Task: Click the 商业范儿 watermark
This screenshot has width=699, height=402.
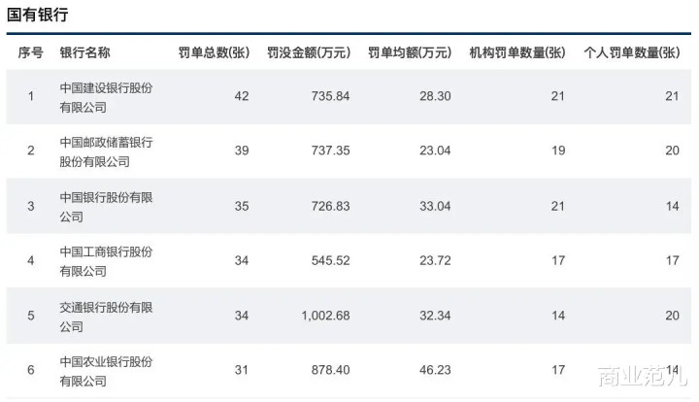Action: pos(642,375)
